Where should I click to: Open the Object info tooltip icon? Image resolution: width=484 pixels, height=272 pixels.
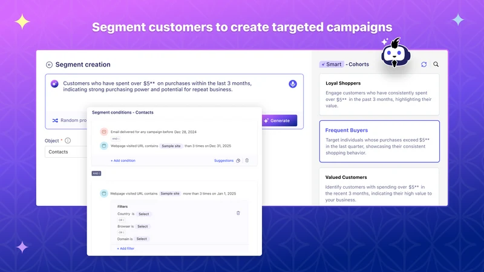[x=68, y=141]
